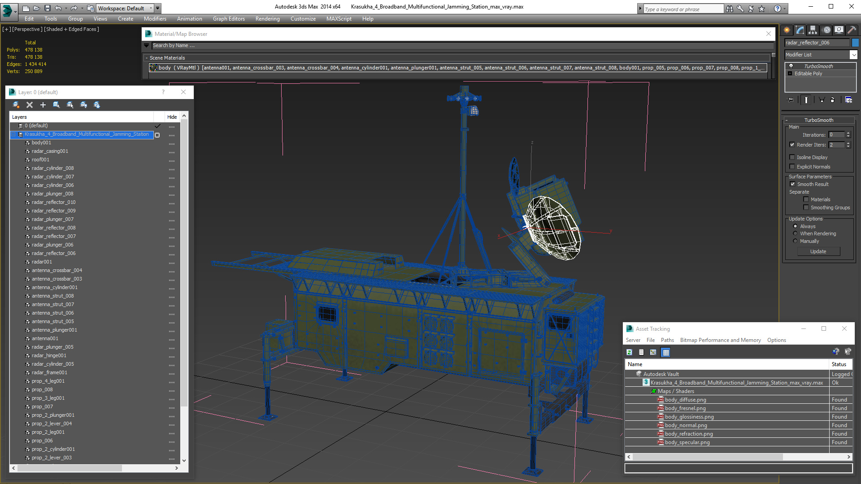The height and width of the screenshot is (484, 861).
Task: Click the object color swatch beside name field
Action: click(855, 43)
